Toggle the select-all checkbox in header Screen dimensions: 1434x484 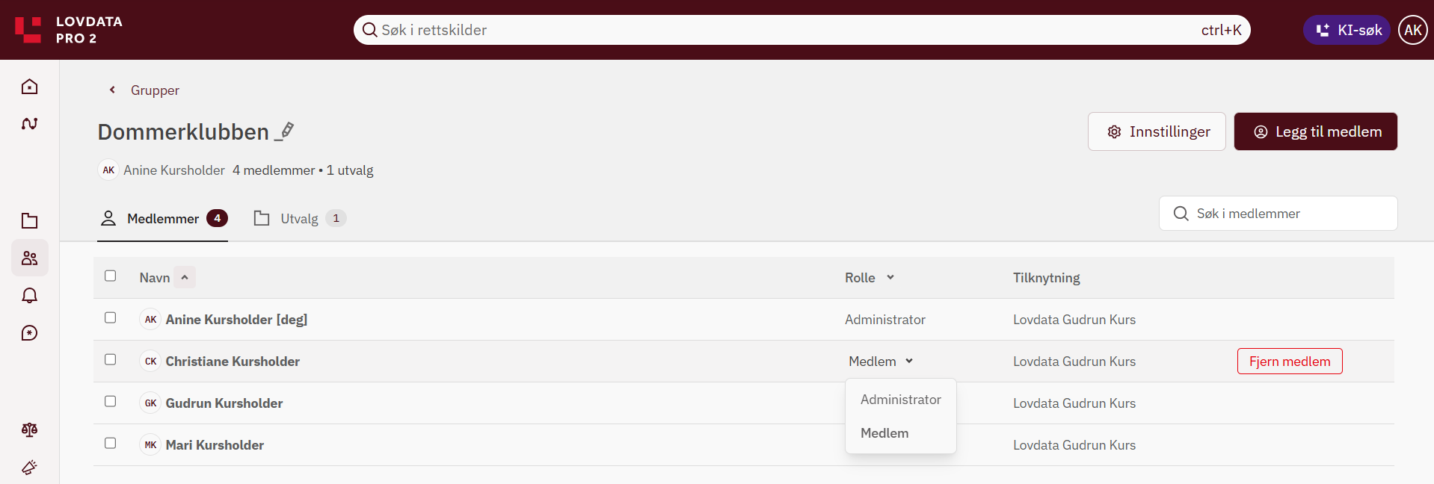coord(111,276)
